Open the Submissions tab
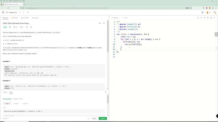Image resolution: width=218 pixels, height=122 pixels. [35, 18]
